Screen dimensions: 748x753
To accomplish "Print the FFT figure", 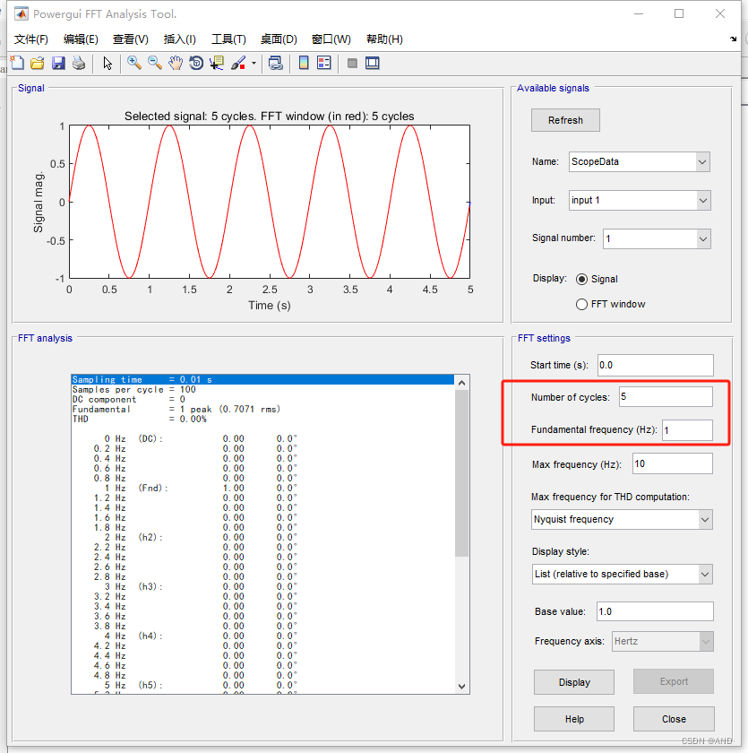I will click(x=77, y=63).
